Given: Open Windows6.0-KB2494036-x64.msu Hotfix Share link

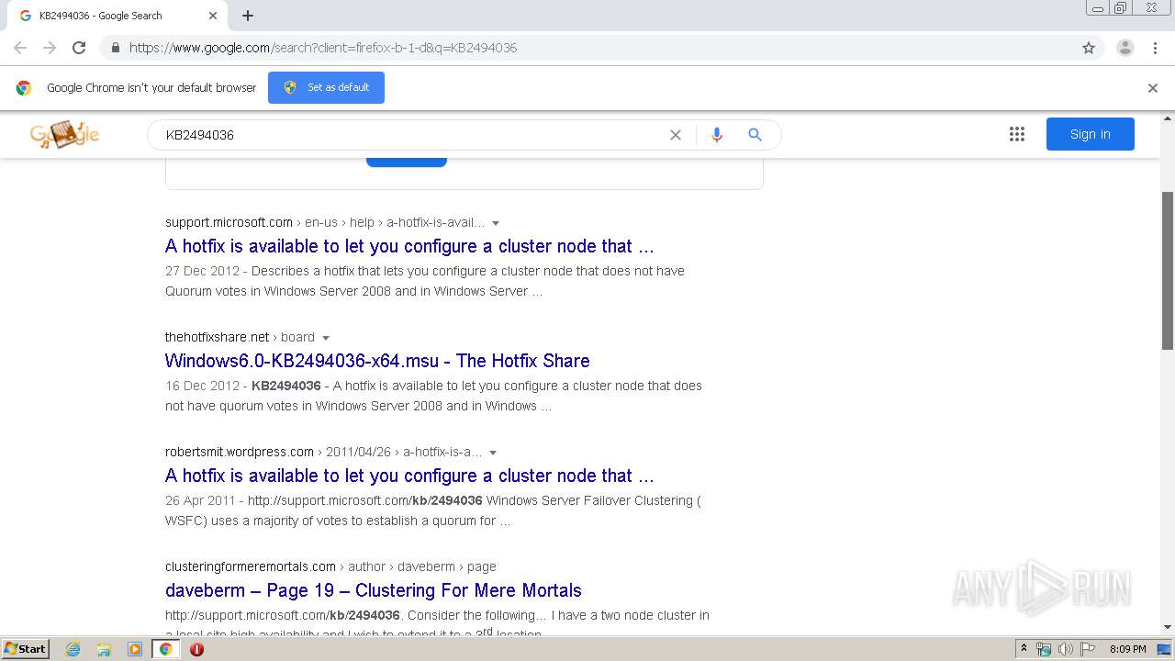Looking at the screenshot, I should pyautogui.click(x=377, y=361).
